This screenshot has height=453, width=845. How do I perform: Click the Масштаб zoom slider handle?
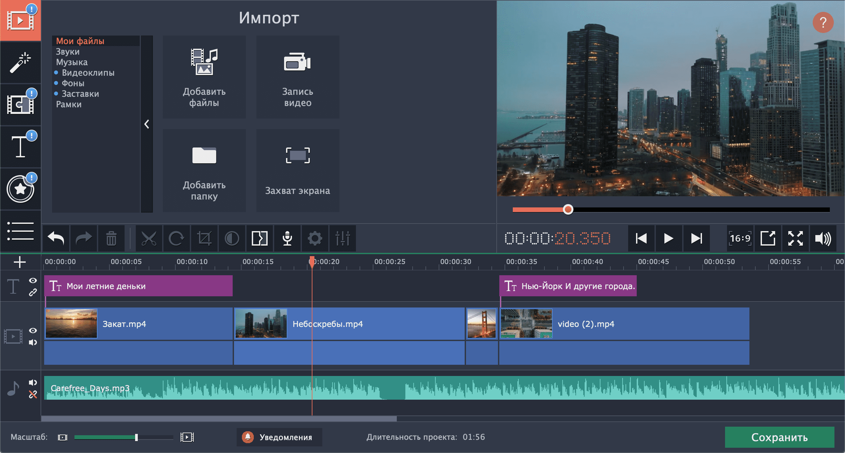136,437
